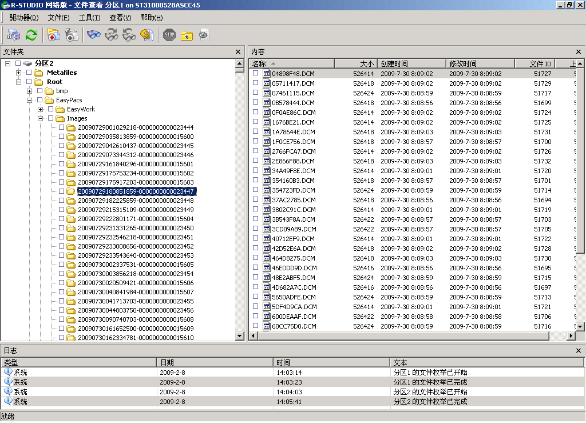Screen dimensions: 586x424
Task: Collapse the EasyPacs folder node
Action: (29, 100)
